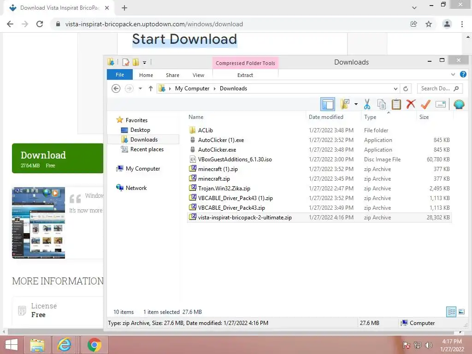This screenshot has height=354, width=472.
Task: Select AutoClicker (1).exe file
Action: (x=221, y=140)
